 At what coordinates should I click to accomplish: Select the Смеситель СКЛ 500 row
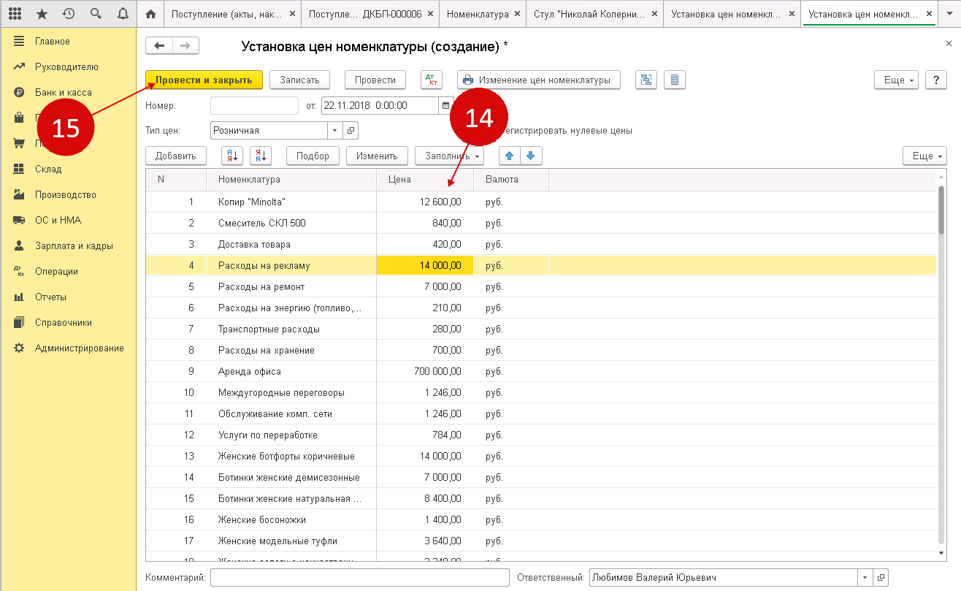click(540, 223)
